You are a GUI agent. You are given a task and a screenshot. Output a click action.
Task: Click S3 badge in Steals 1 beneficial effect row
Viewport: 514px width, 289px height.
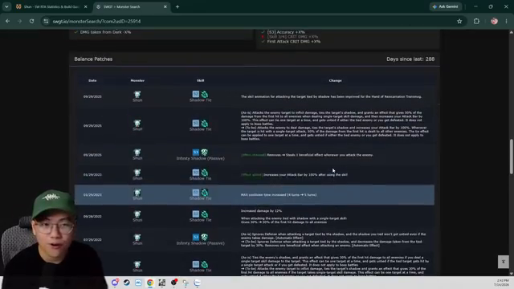[x=196, y=153]
